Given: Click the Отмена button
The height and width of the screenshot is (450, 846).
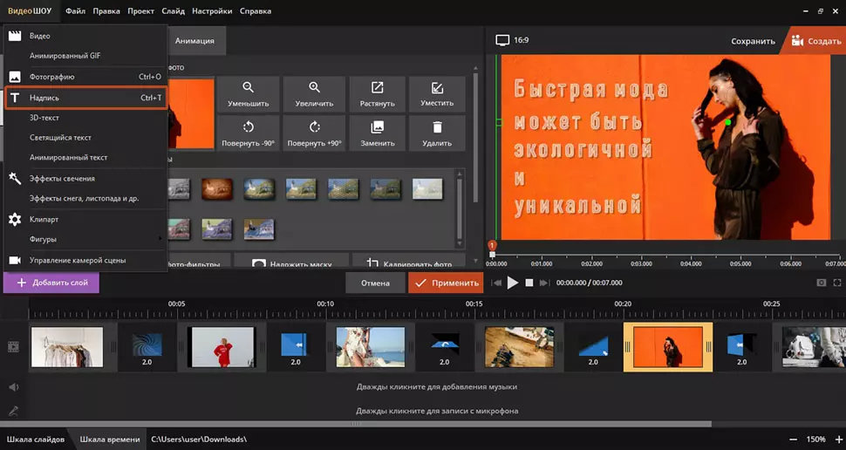Looking at the screenshot, I should coord(375,283).
